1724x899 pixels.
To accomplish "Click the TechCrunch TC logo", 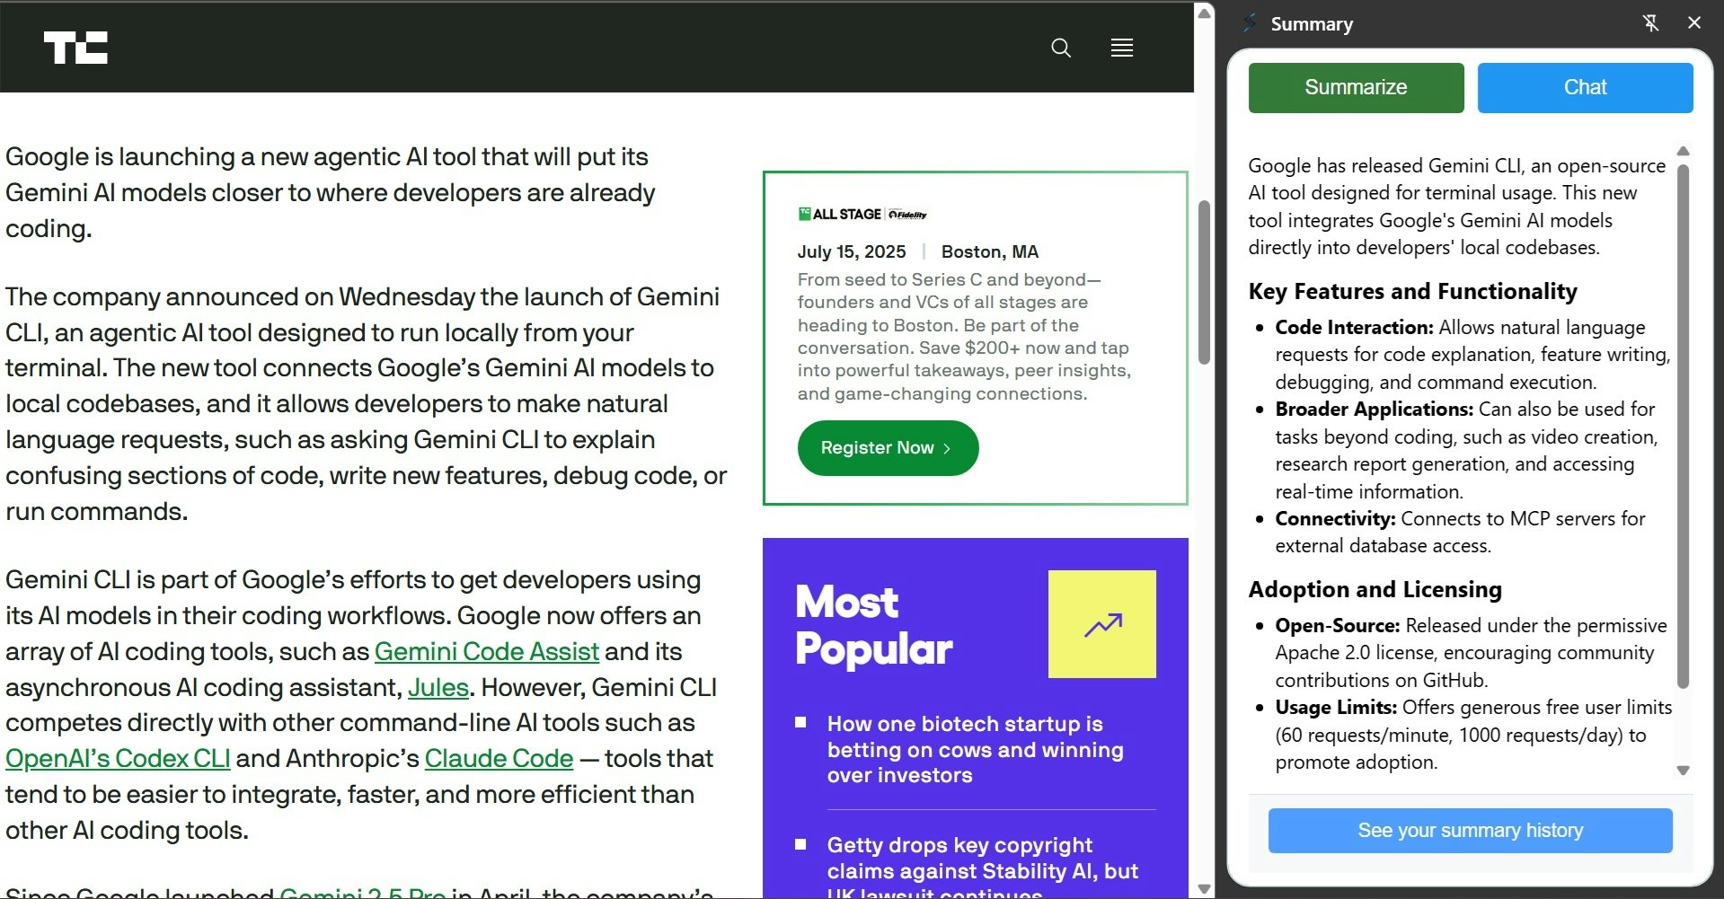I will pyautogui.click(x=75, y=48).
